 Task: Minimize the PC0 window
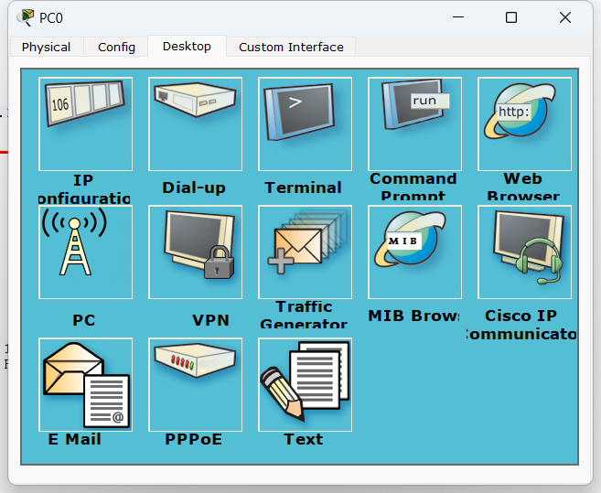[457, 17]
